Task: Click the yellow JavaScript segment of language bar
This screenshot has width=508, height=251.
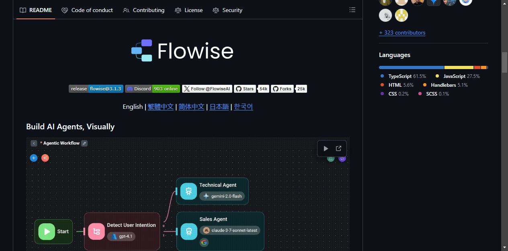Action: [x=459, y=67]
